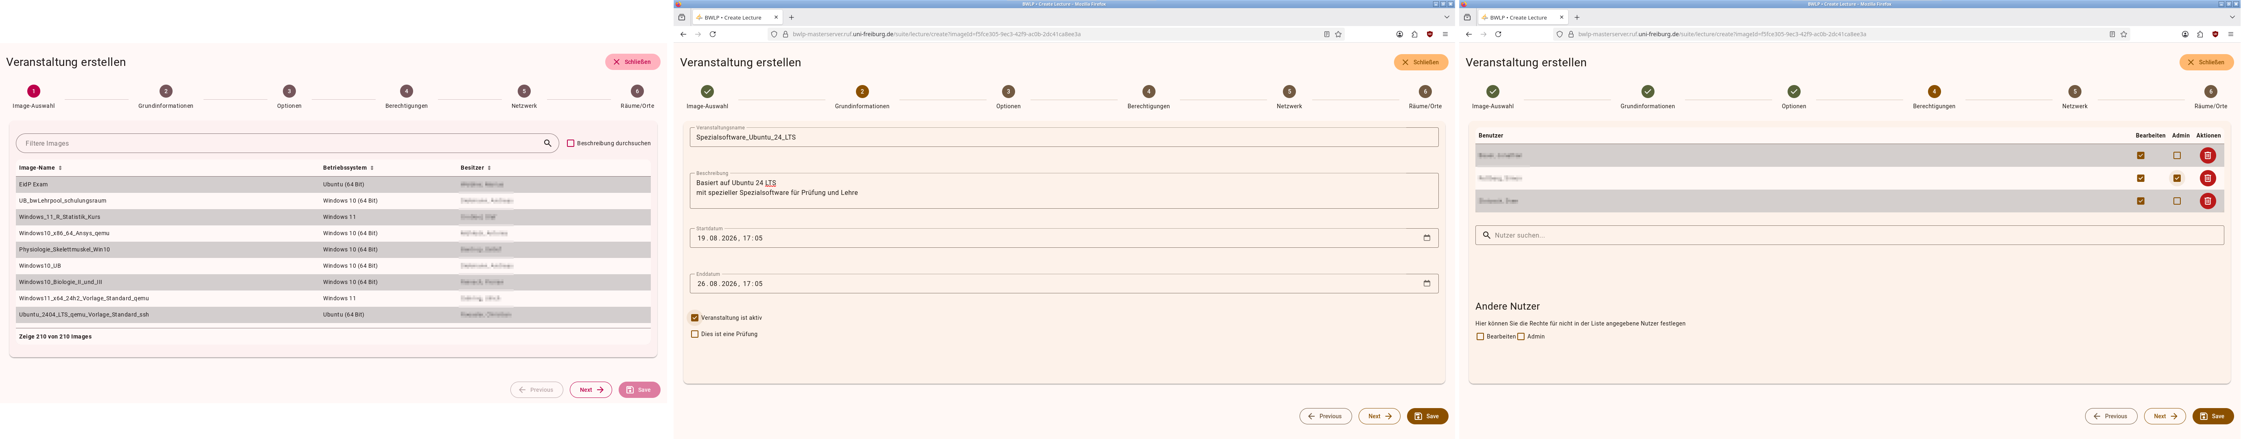2241x439 pixels.
Task: Open list-all-tabs chevron in Berechtigungen window
Action: (2232, 17)
